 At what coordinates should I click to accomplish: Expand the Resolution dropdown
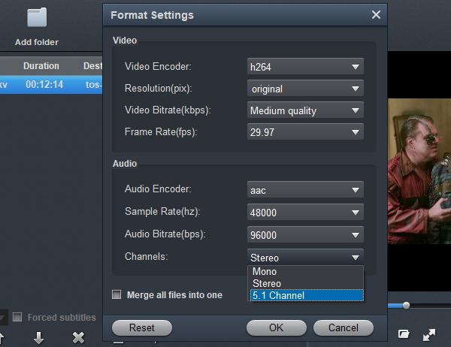tap(305, 89)
